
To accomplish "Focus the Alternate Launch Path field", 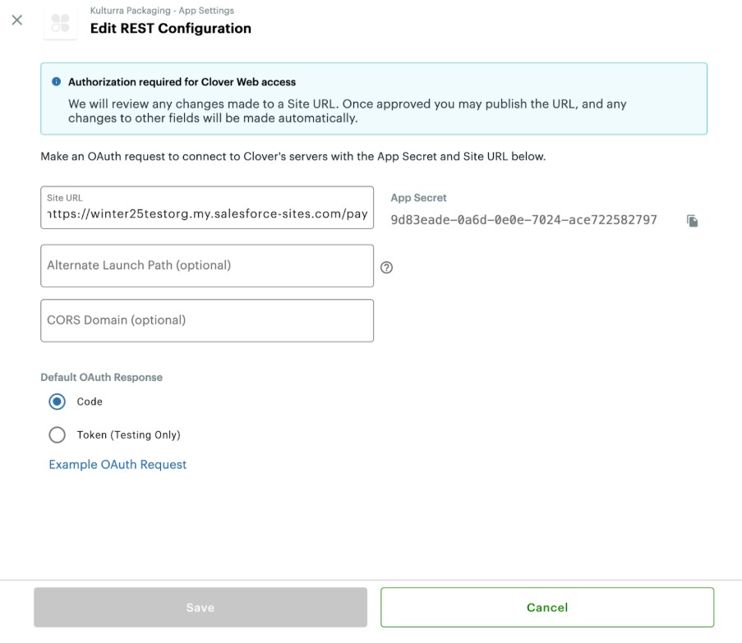I will click(207, 265).
